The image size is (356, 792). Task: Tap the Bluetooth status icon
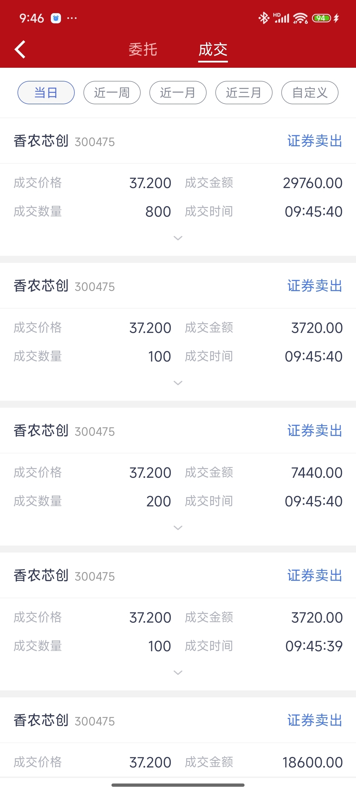click(263, 18)
